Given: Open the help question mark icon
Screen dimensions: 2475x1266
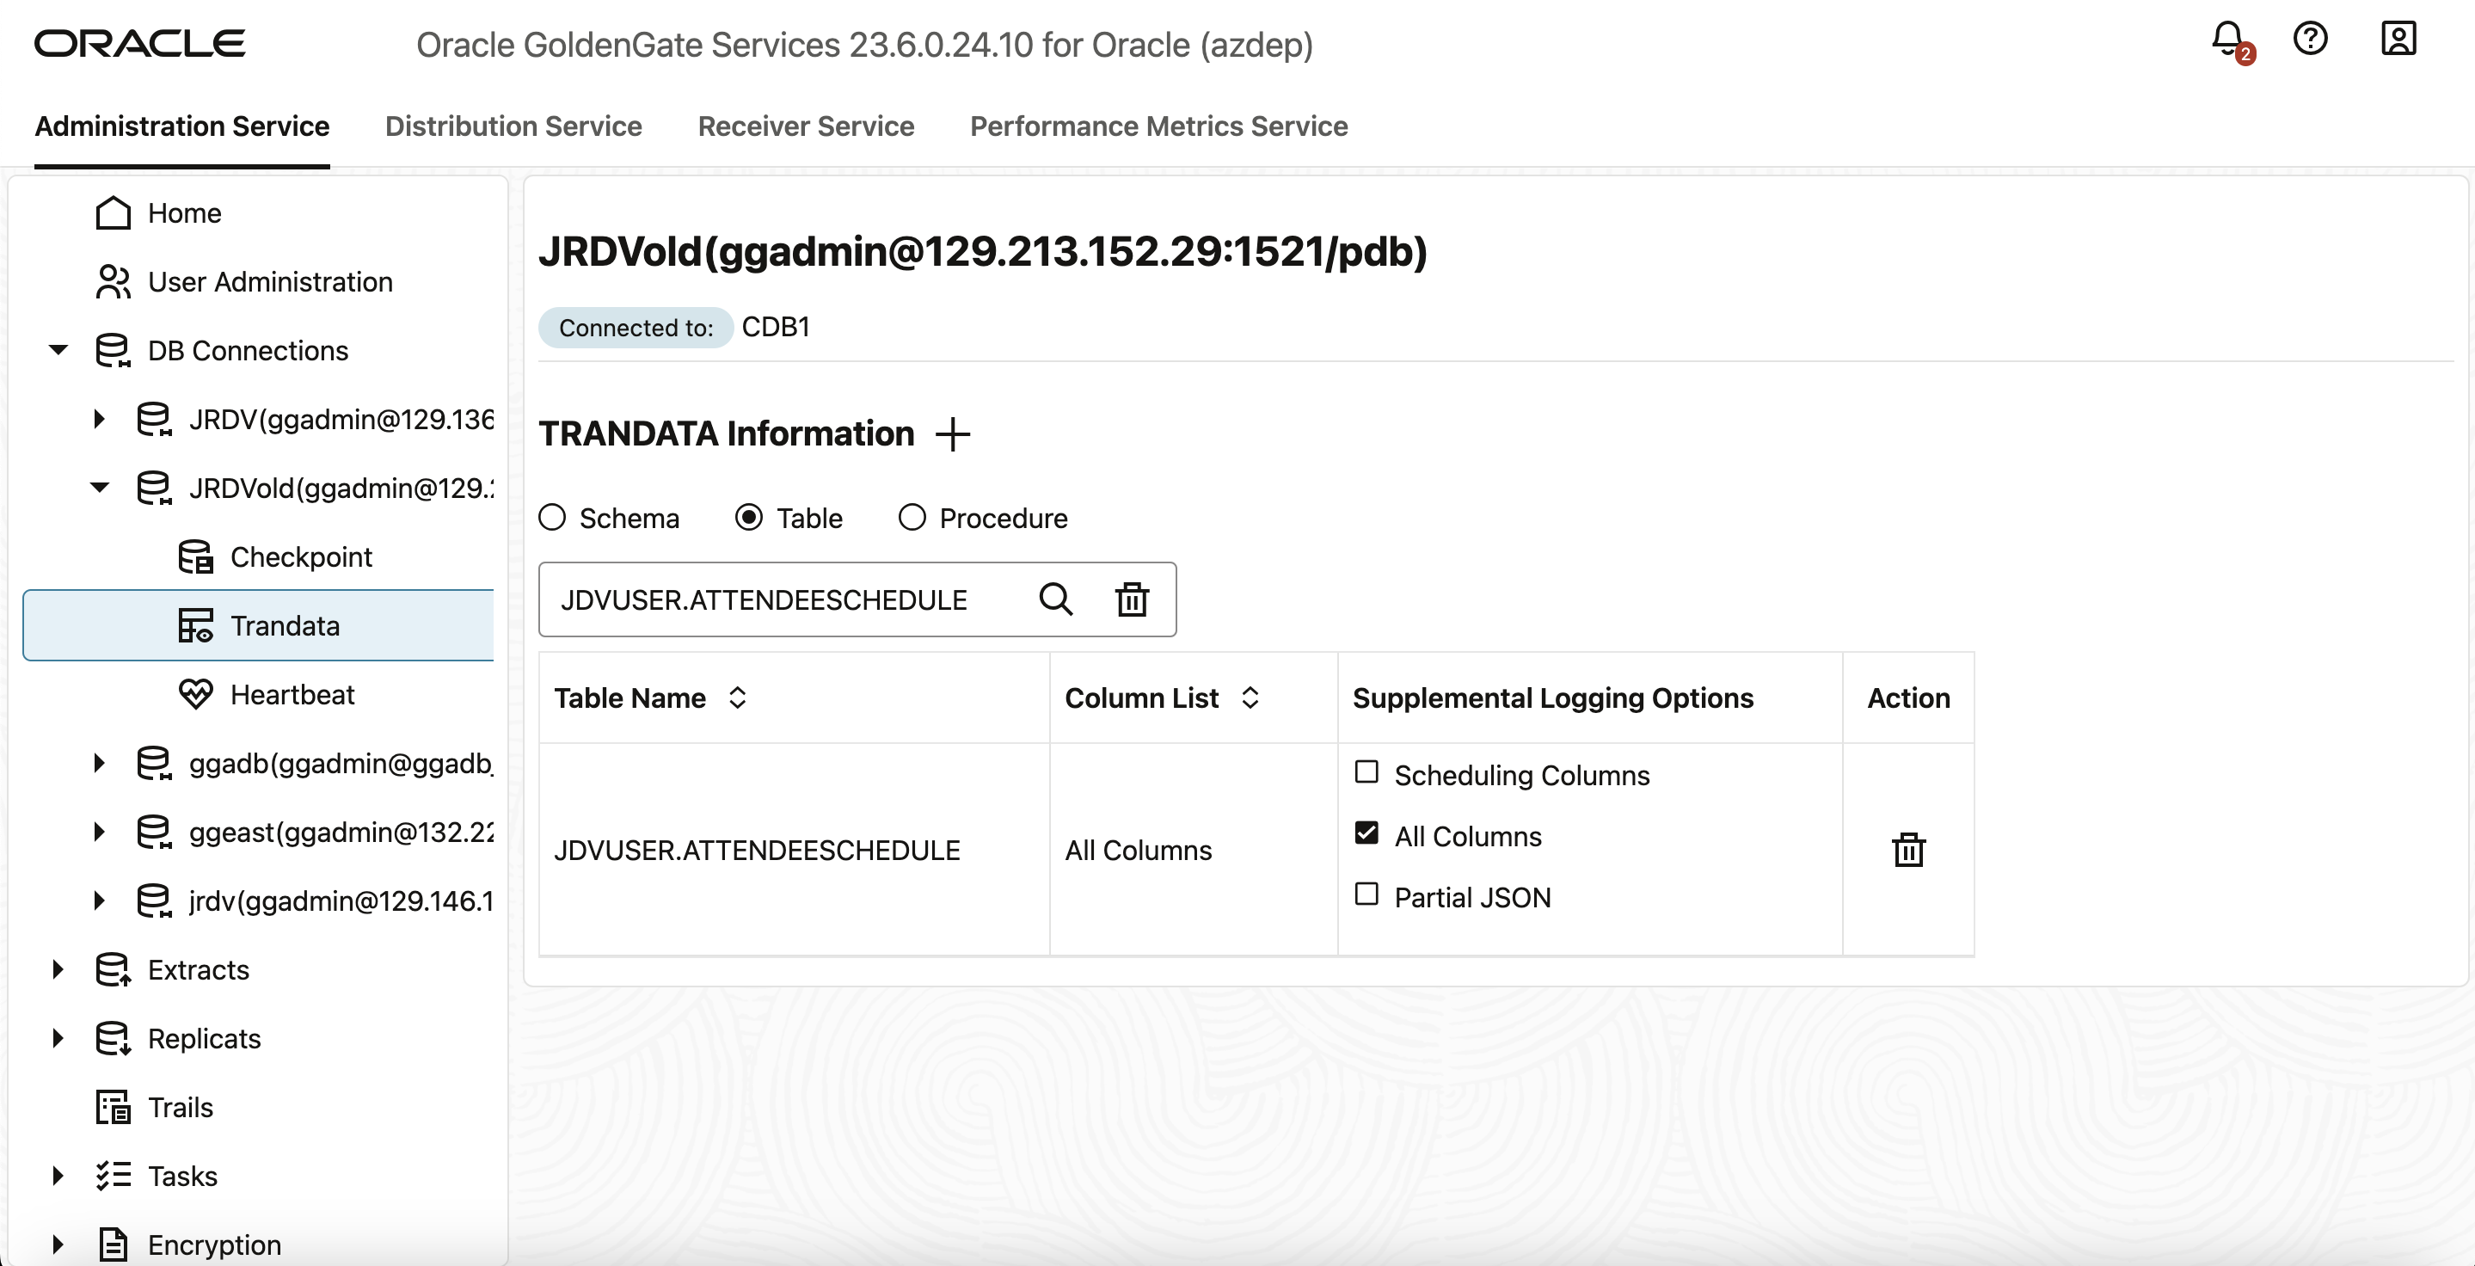Looking at the screenshot, I should (x=2310, y=40).
